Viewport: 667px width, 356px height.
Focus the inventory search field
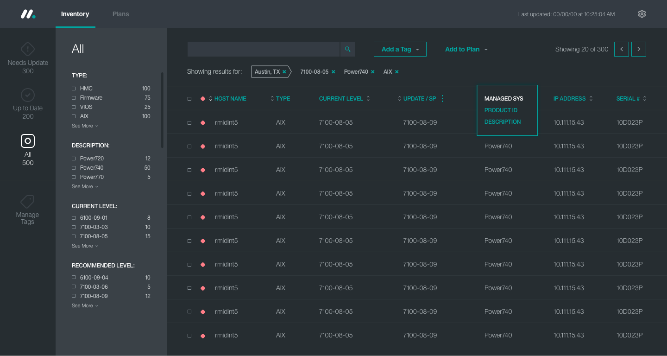coord(264,49)
